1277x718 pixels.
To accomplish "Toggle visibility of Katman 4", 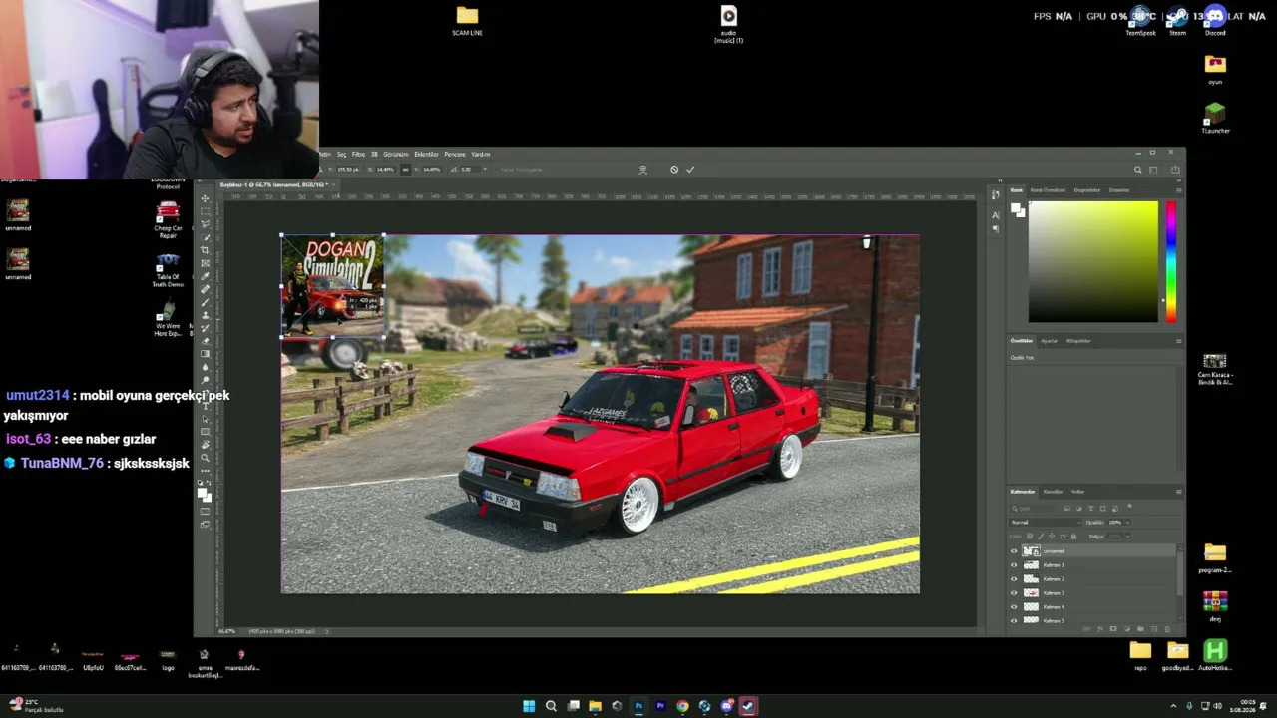I will (x=1014, y=607).
